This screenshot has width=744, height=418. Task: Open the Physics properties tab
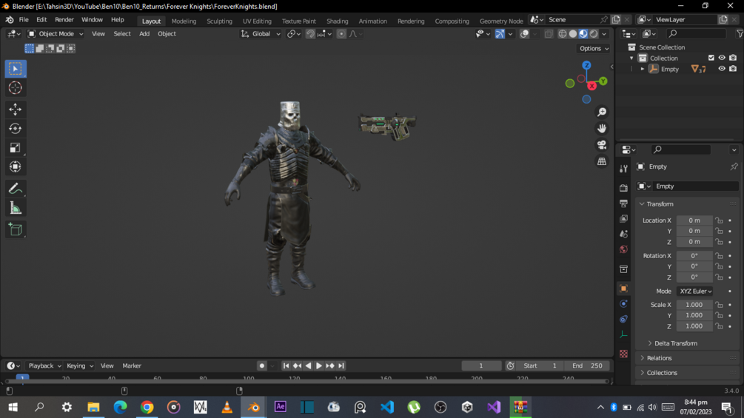coord(623,304)
